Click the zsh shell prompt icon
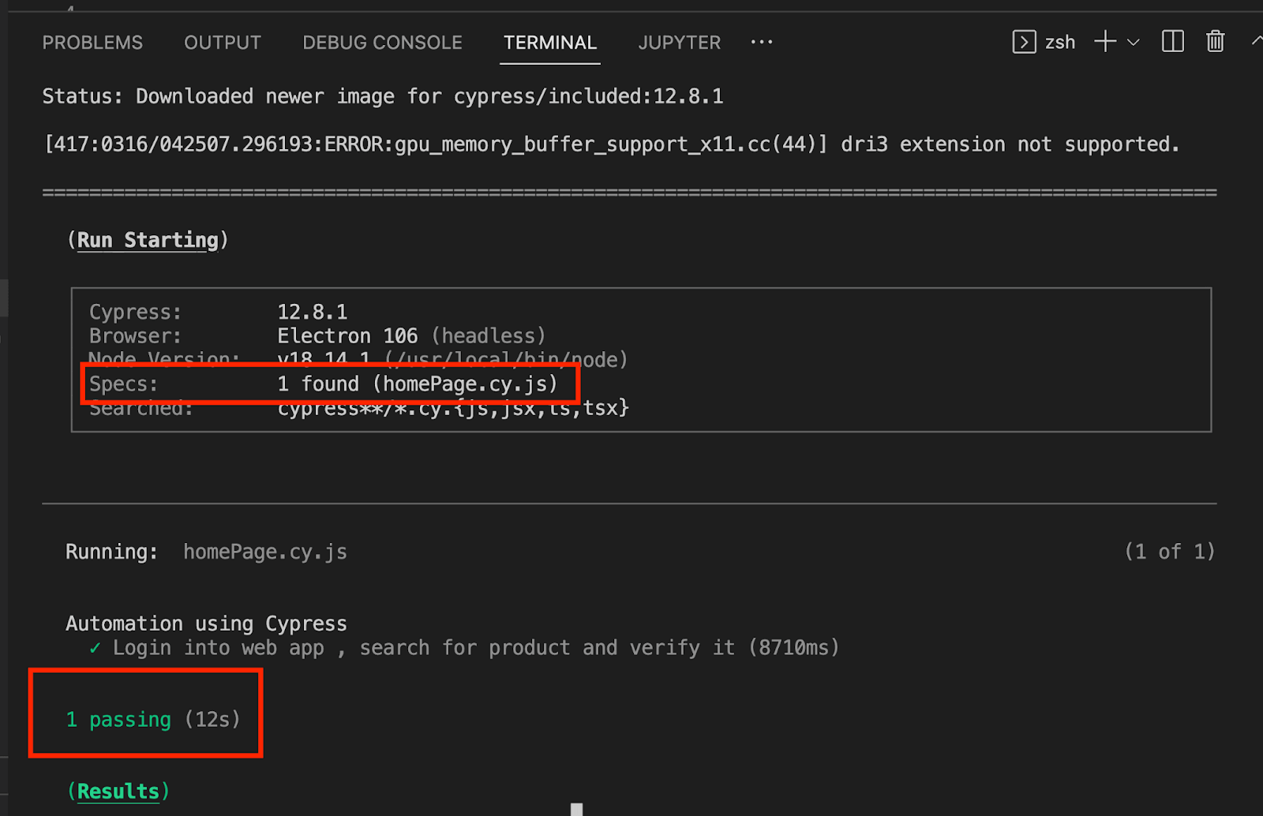 click(x=1024, y=42)
